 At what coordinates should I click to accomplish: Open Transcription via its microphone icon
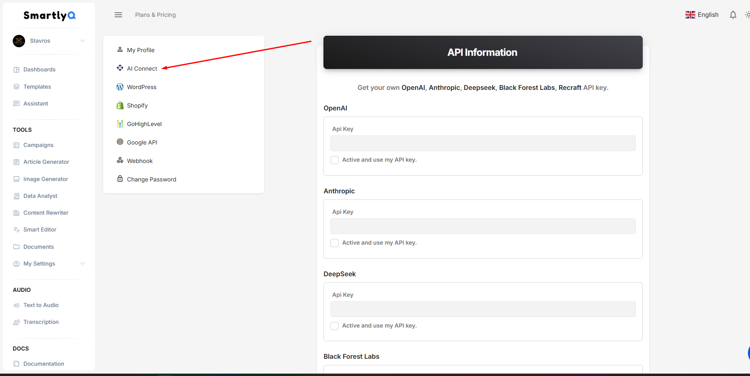tap(16, 322)
